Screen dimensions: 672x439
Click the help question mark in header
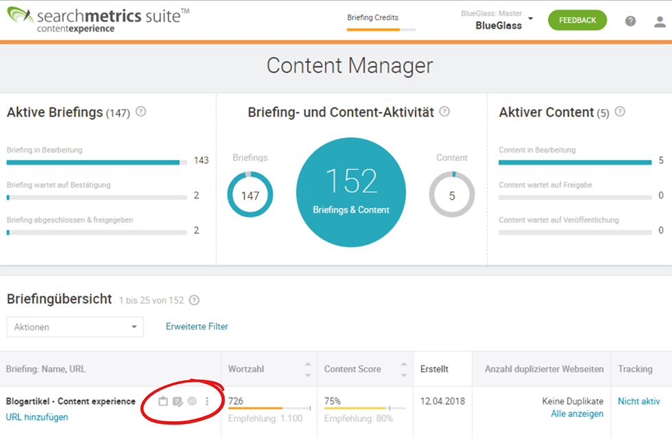(630, 21)
